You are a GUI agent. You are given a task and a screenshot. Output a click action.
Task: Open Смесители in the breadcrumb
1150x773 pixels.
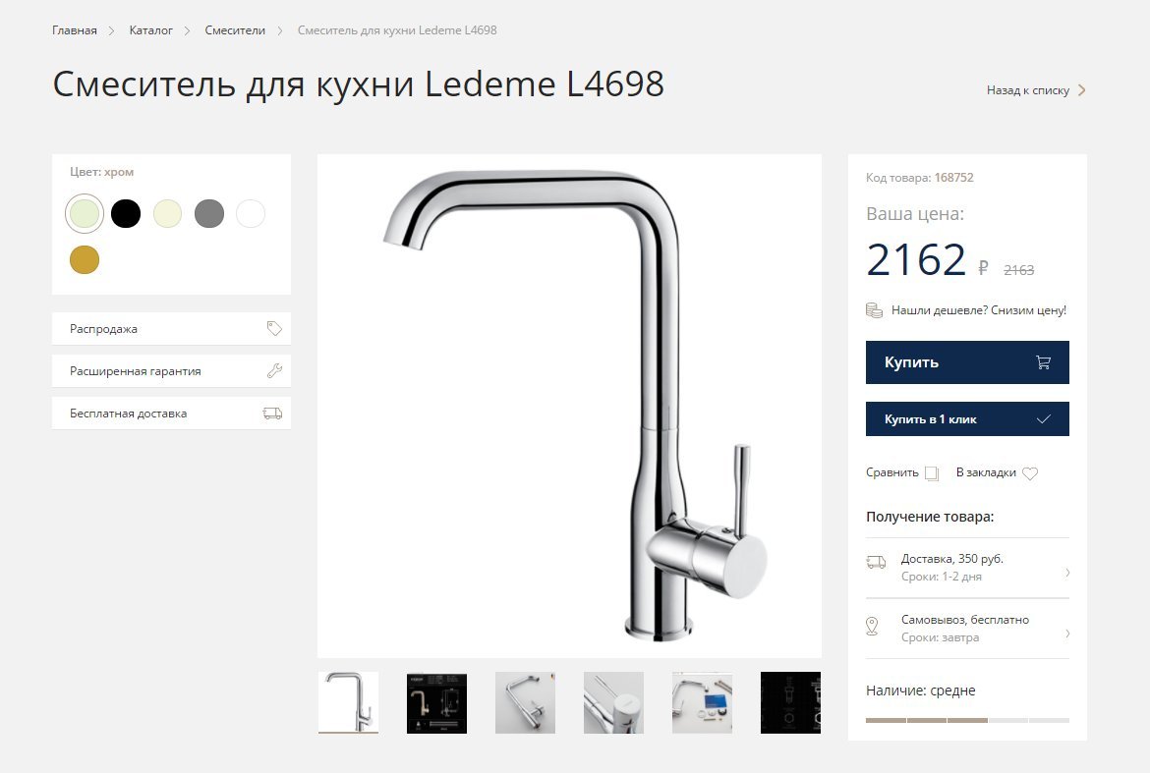[235, 30]
